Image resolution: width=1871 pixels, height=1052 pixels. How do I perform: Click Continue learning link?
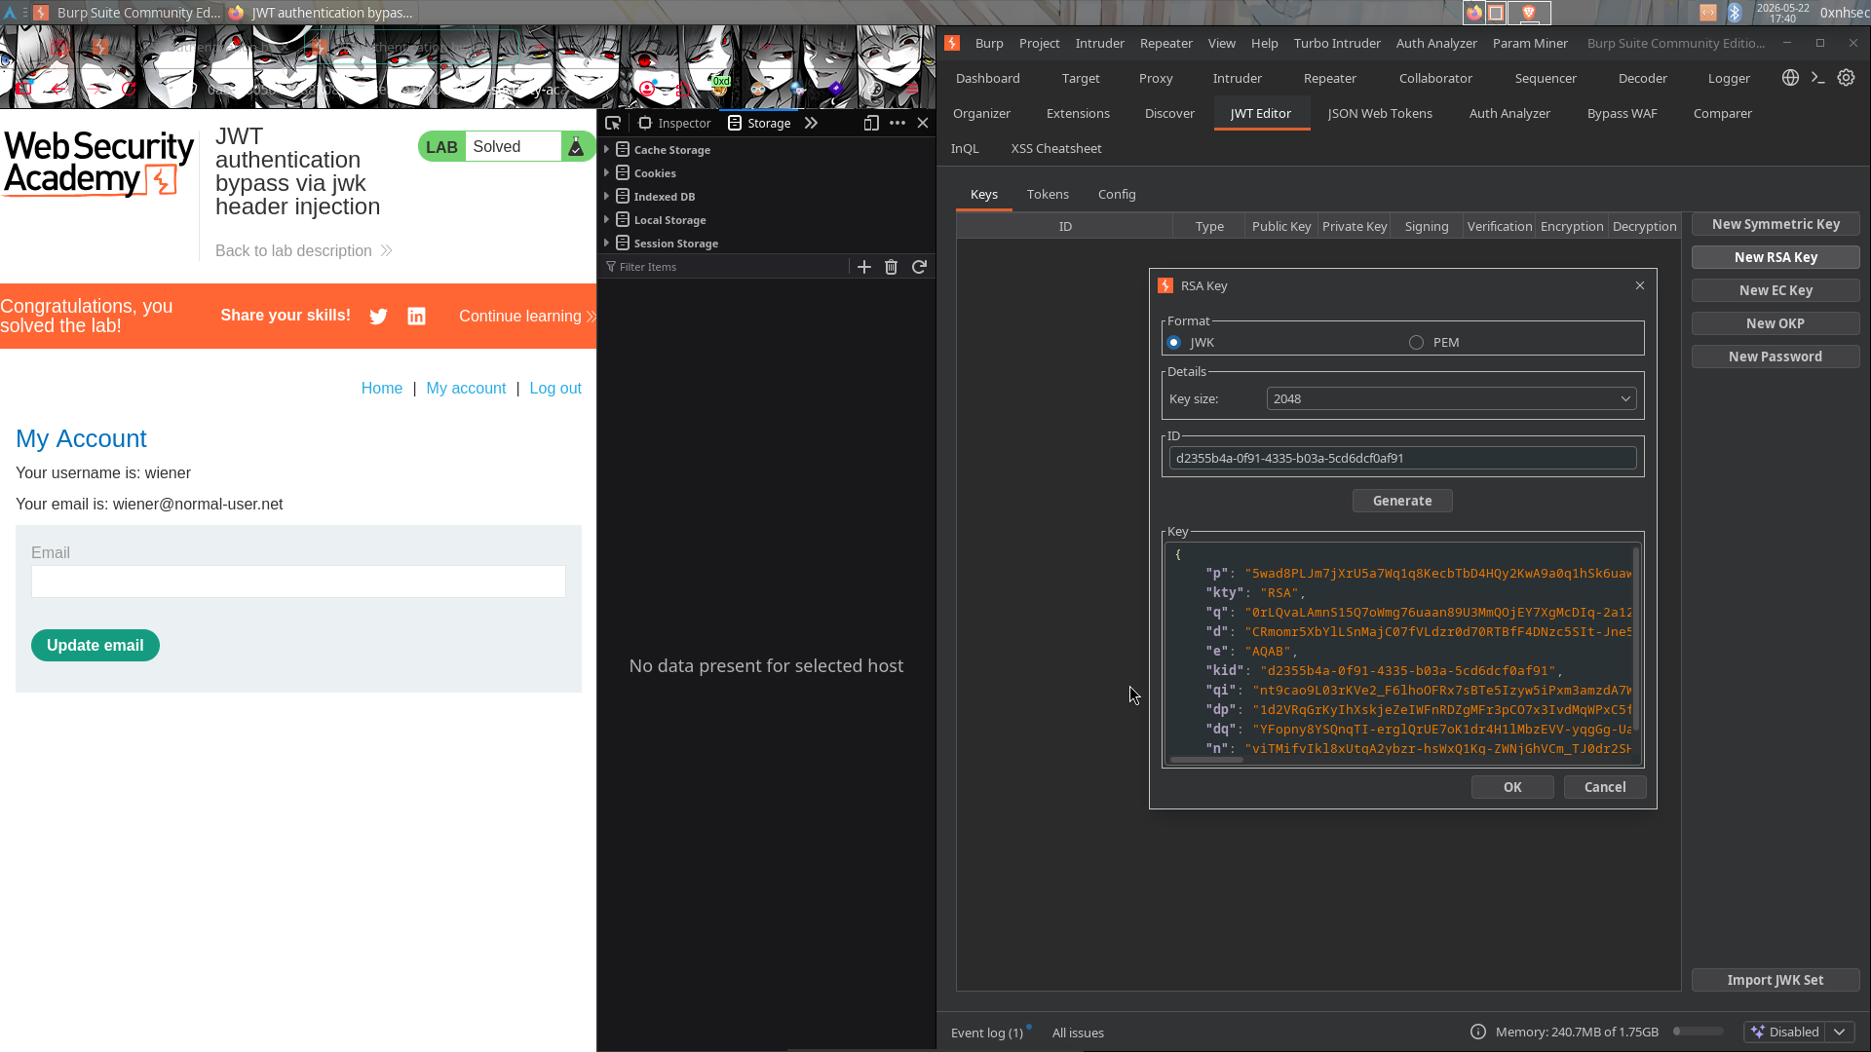[527, 317]
